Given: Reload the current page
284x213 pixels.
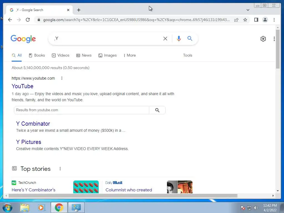Looking at the screenshot, I should [x=28, y=20].
